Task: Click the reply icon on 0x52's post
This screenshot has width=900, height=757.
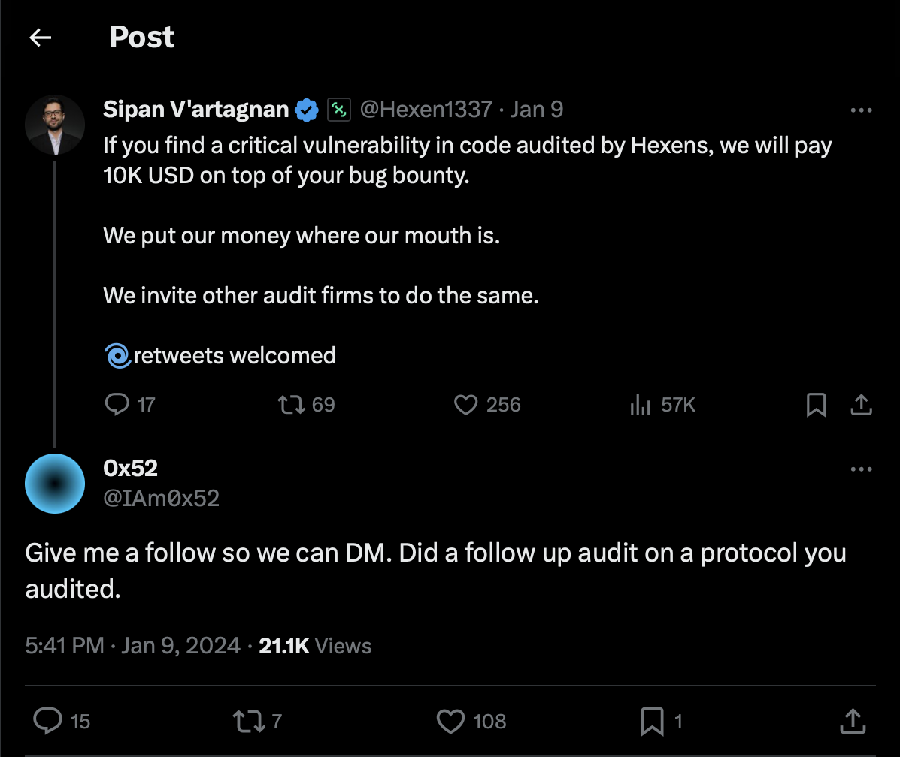Action: tap(49, 721)
